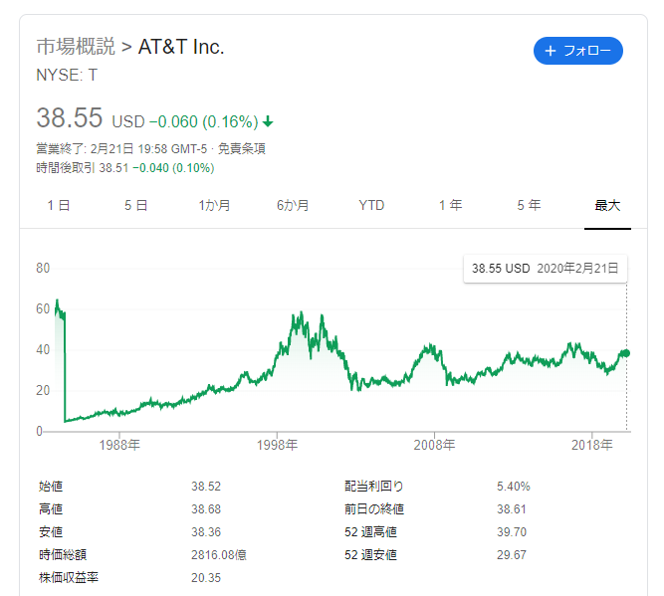
Task: Click the green down arrow next to the price change
Action: coord(268,121)
